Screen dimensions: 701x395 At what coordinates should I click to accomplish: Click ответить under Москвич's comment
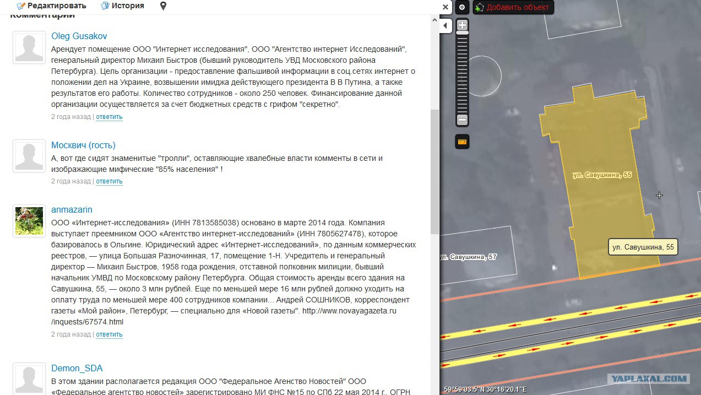tap(109, 181)
